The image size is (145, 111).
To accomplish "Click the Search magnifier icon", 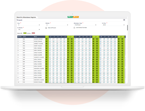I will 17,20.
